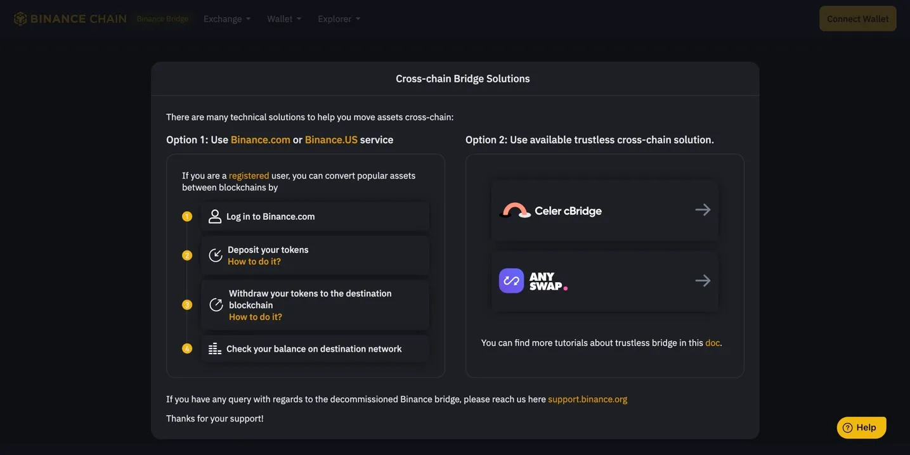
Task: Click the Celer cBridge logo
Action: (x=550, y=210)
